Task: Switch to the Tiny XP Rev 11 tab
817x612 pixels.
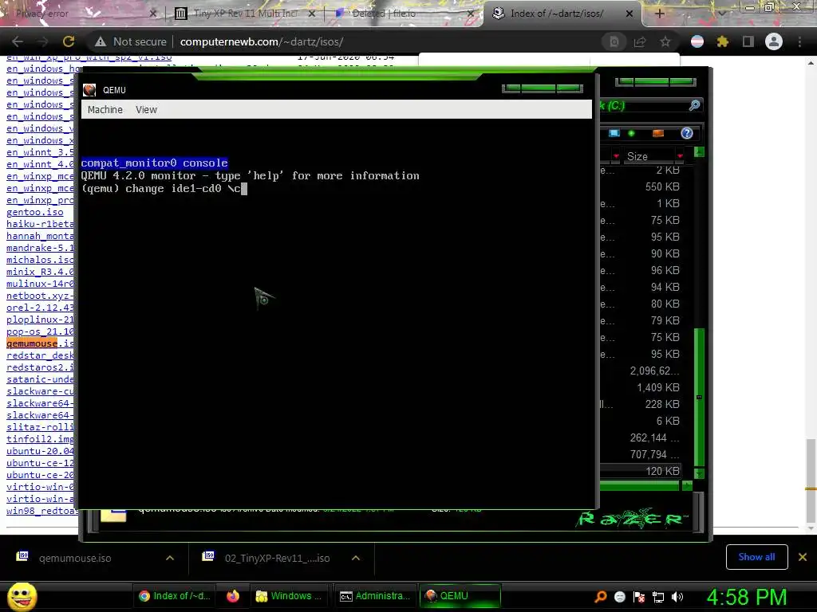Action: [x=245, y=14]
